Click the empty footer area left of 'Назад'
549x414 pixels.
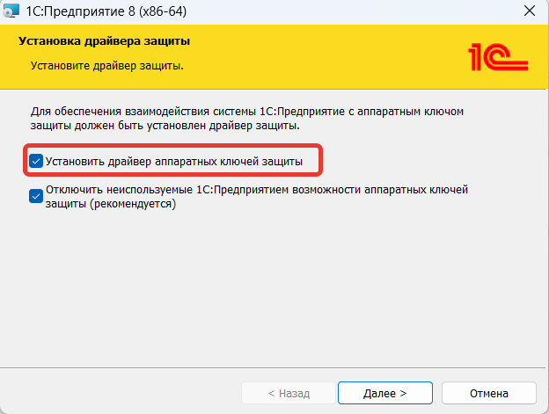point(123,393)
